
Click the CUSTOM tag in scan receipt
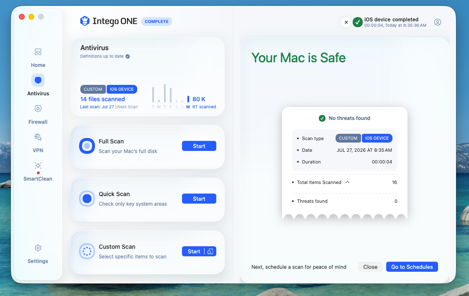pyautogui.click(x=348, y=138)
